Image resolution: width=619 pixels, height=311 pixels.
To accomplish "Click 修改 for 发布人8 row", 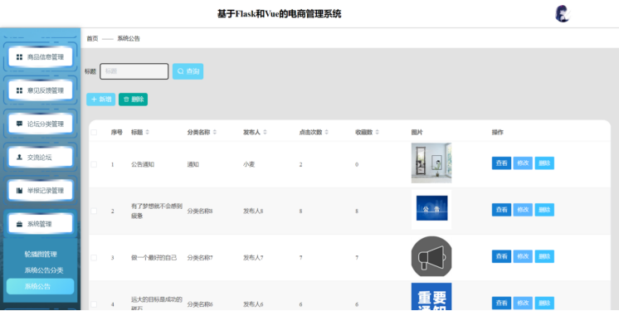I will tap(523, 210).
